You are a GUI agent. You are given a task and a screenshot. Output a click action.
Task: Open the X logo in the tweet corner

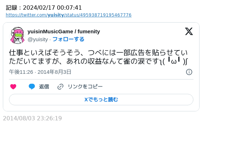click(189, 32)
